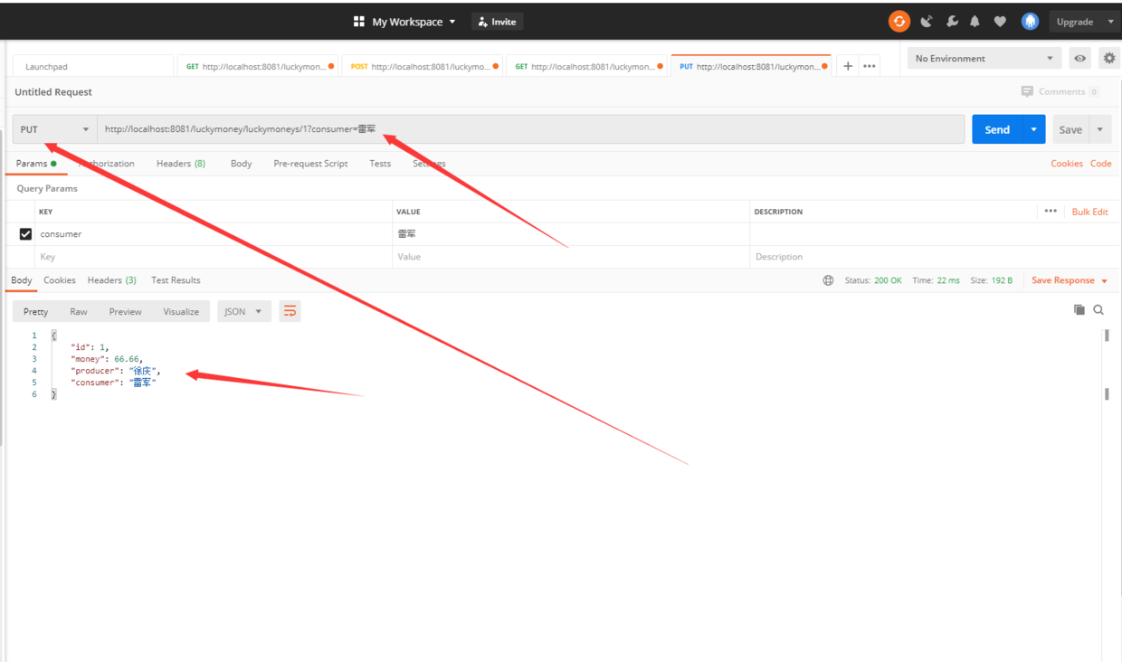The height and width of the screenshot is (662, 1122).
Task: Open request Body tab
Action: click(241, 164)
